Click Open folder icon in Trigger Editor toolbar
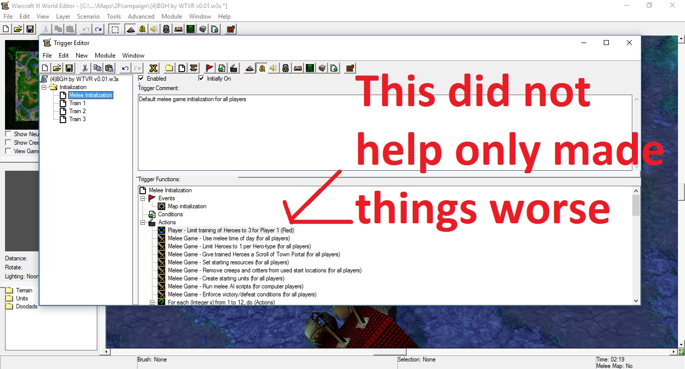 (57, 68)
